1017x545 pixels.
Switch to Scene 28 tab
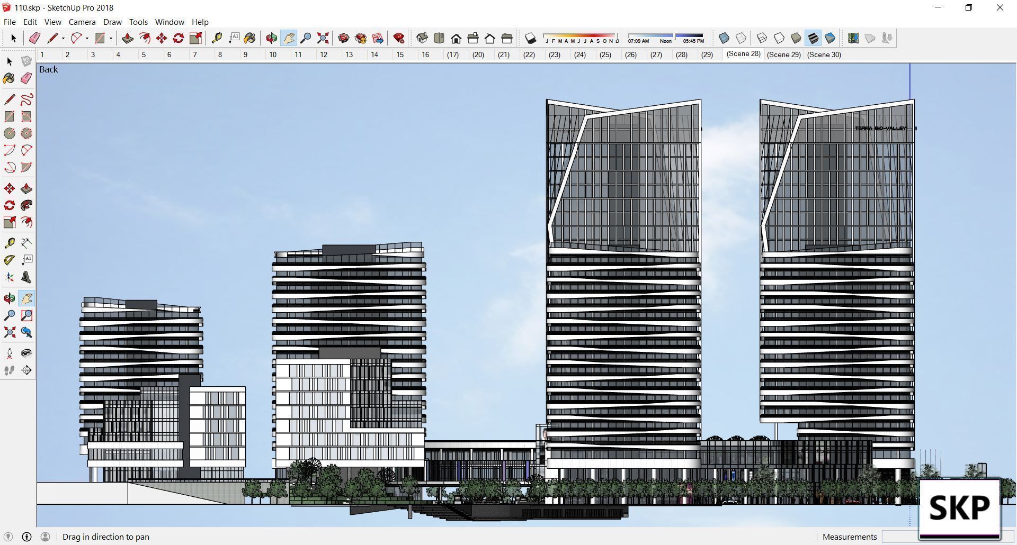pos(744,54)
